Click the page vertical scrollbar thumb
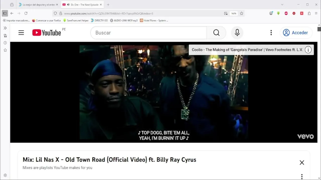321x180 pixels. [x=319, y=29]
